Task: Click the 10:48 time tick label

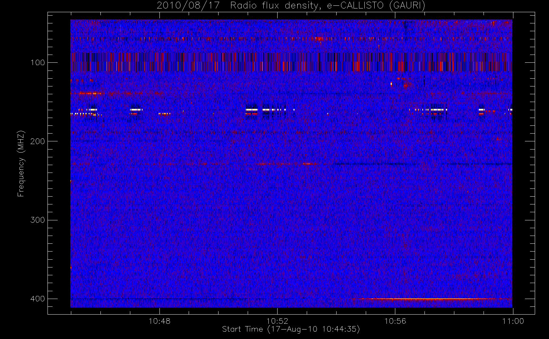Action: (159, 321)
